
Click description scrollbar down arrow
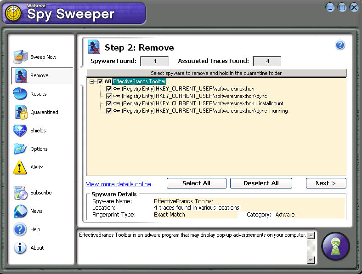(311, 260)
